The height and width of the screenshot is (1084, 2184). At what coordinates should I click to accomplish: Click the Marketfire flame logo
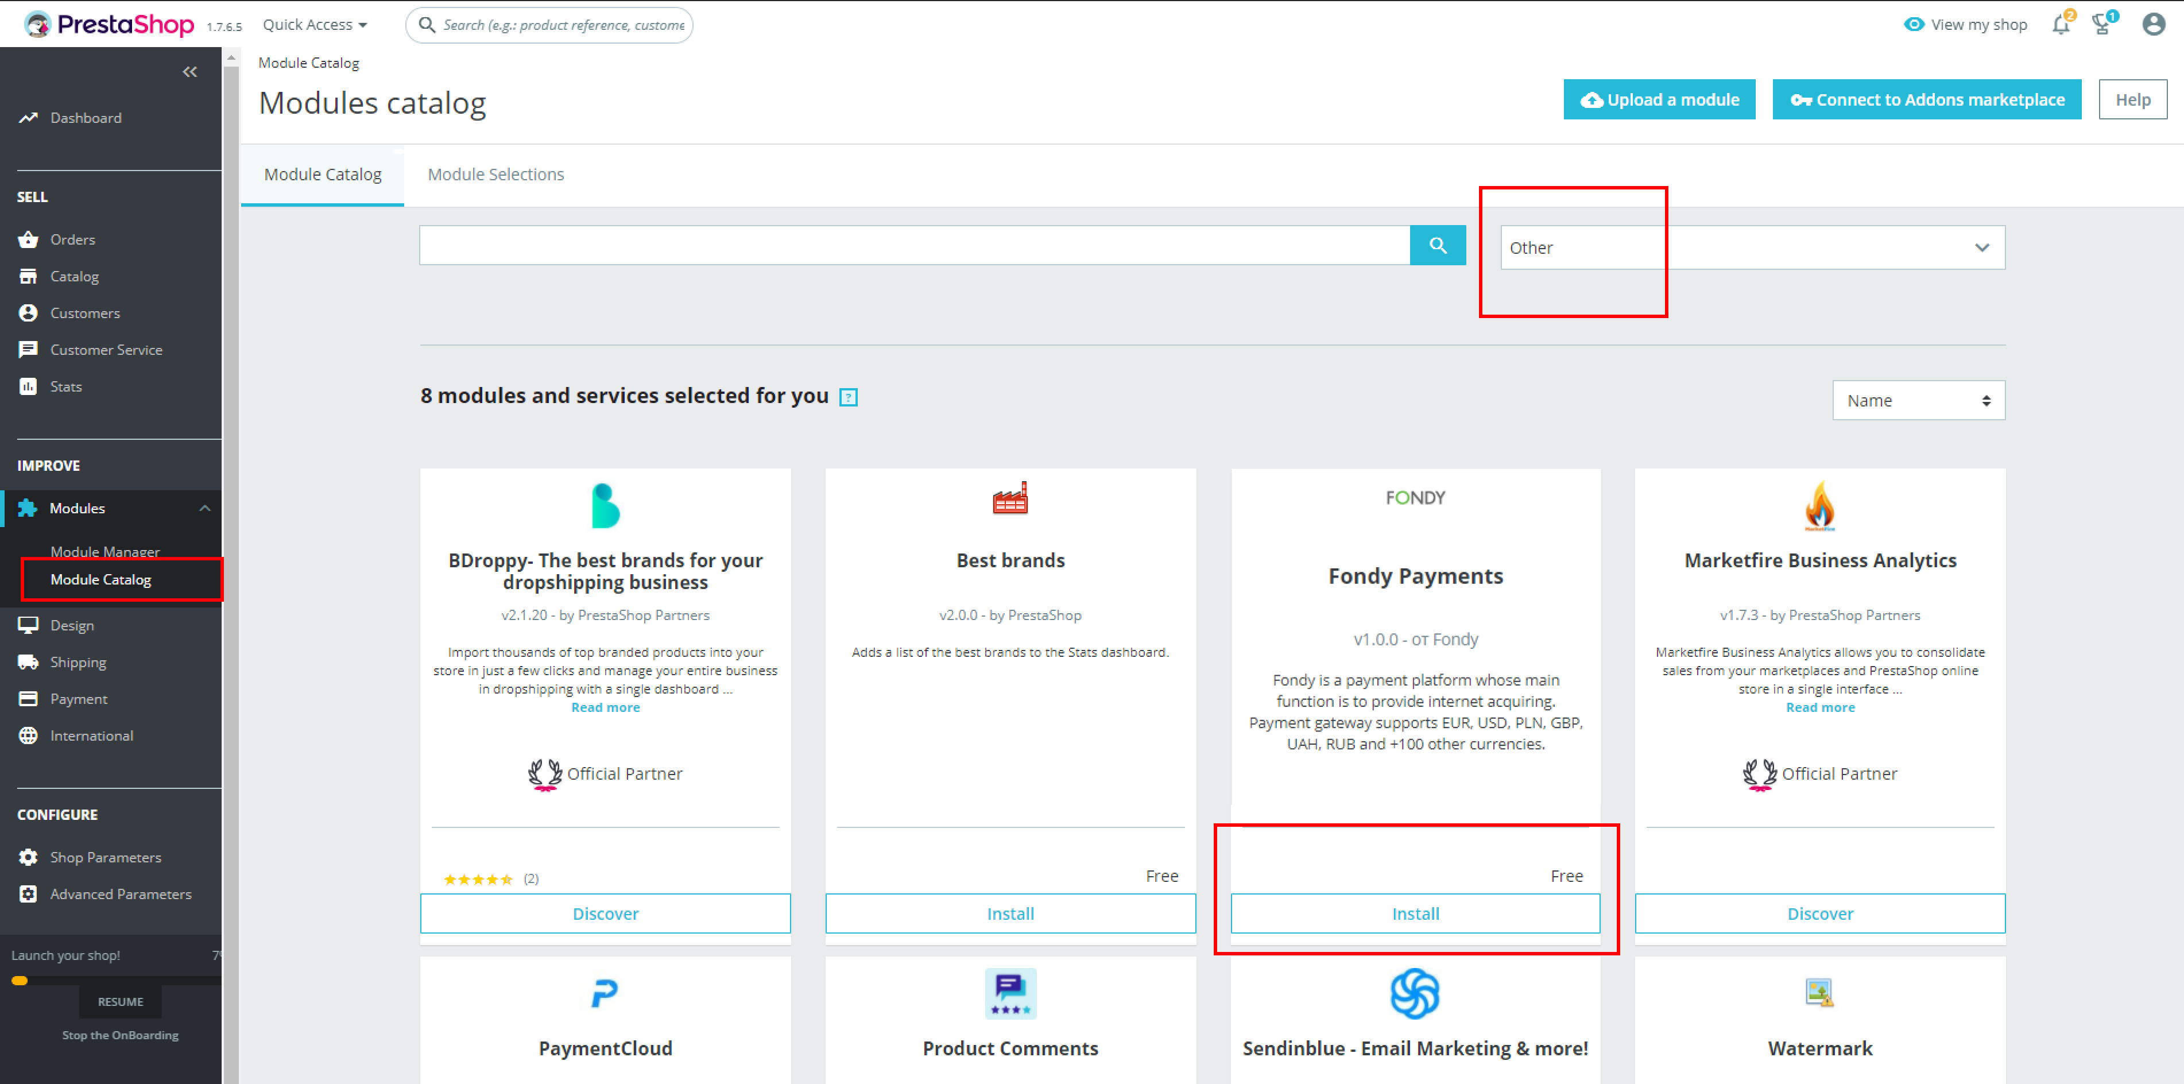tap(1820, 506)
